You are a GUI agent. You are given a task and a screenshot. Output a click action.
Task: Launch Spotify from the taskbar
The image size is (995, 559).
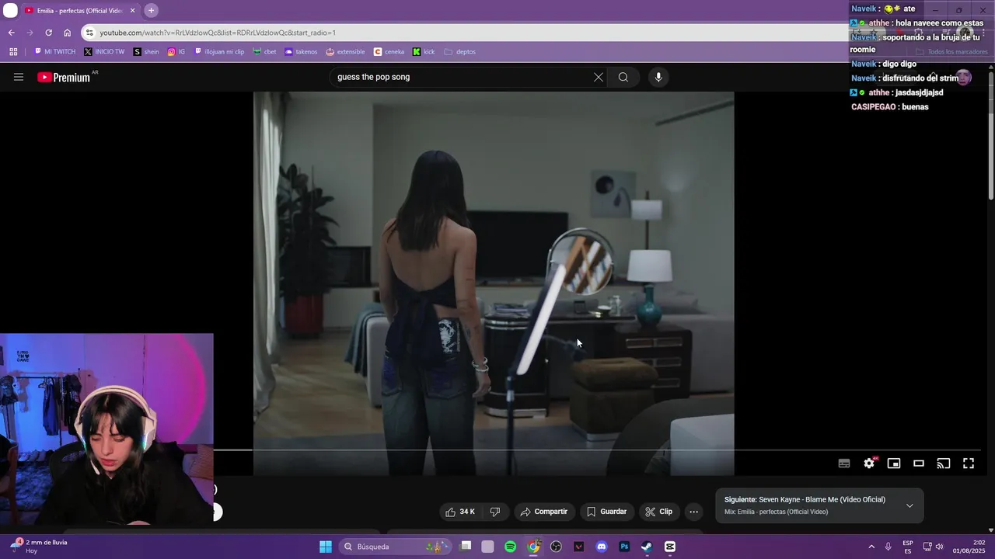point(511,547)
